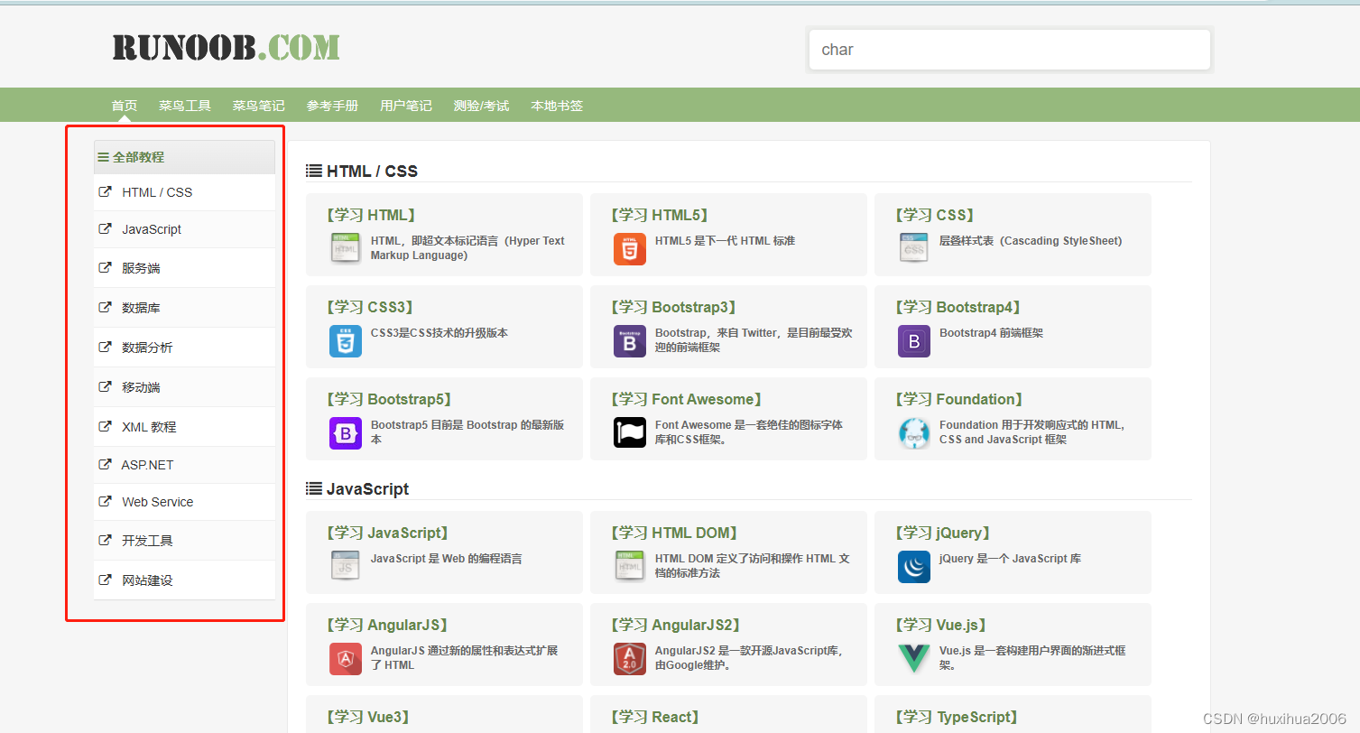This screenshot has width=1360, height=733.
Task: Open the 【学习 TypeScript】 link
Action: [958, 717]
